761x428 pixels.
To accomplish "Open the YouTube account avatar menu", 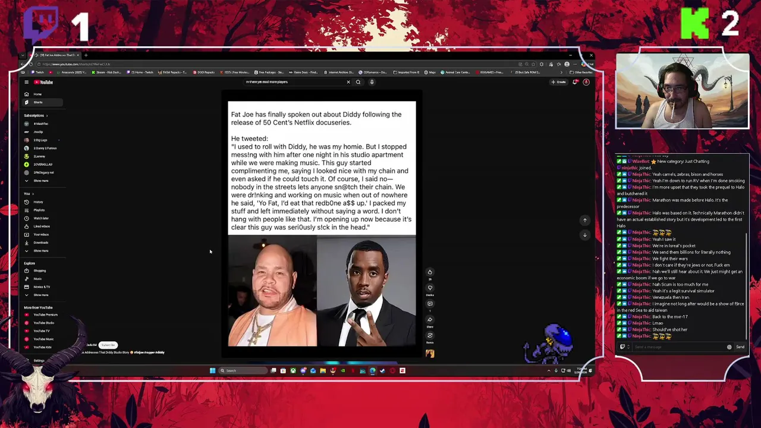I will (x=586, y=82).
